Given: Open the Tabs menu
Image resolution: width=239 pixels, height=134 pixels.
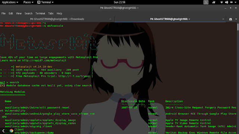Looking at the screenshot, I should pos(51,13).
